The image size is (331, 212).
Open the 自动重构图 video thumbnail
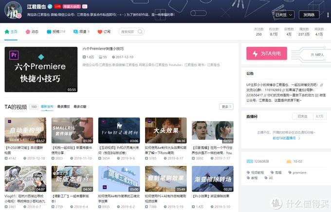pyautogui.click(x=25, y=130)
